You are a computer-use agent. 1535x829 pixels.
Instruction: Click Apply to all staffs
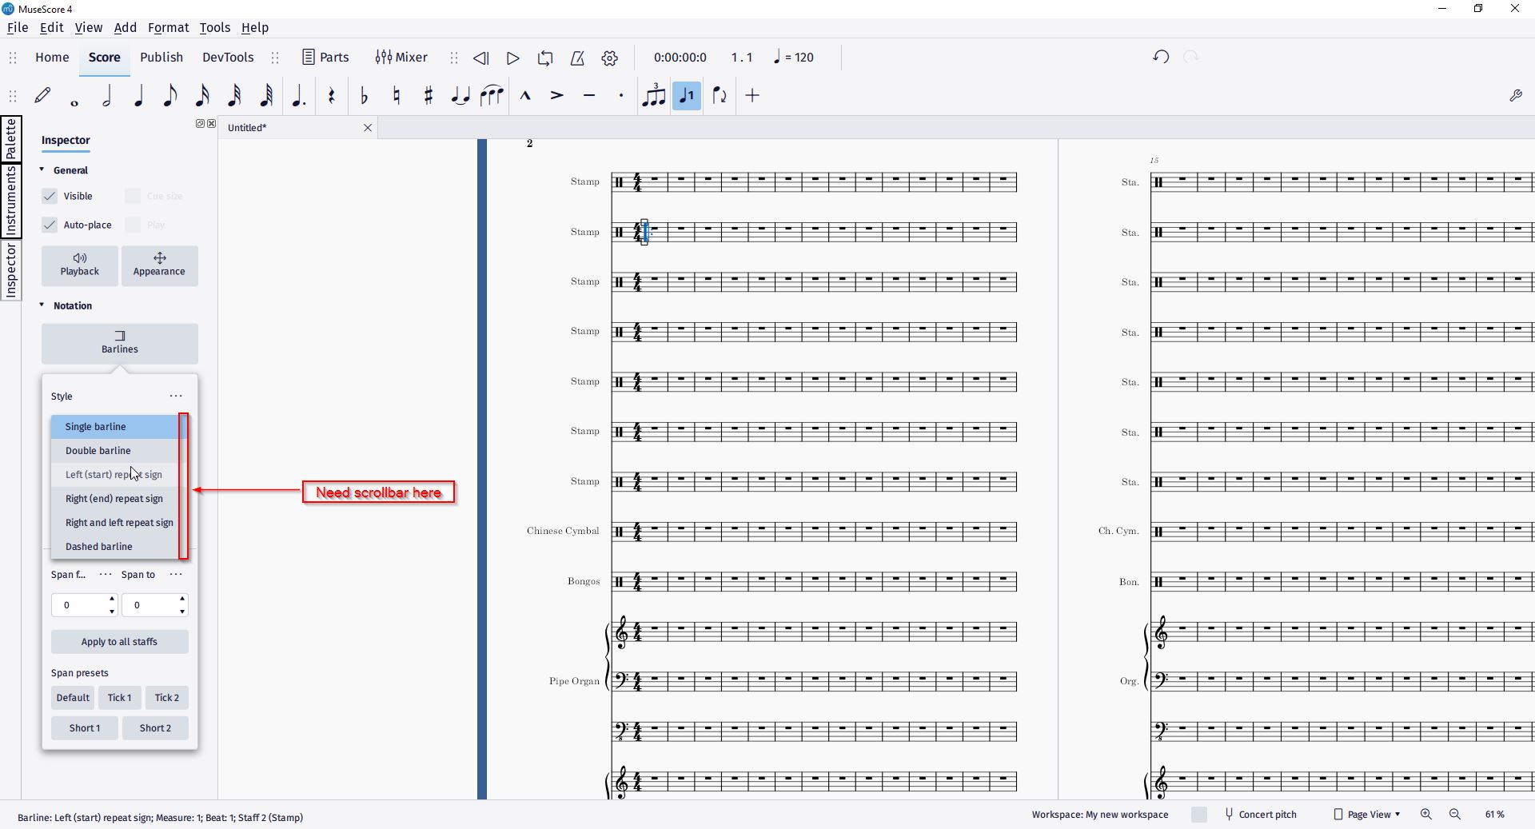point(119,641)
